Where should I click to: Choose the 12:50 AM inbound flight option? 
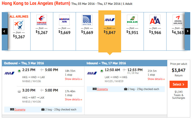(102, 71)
